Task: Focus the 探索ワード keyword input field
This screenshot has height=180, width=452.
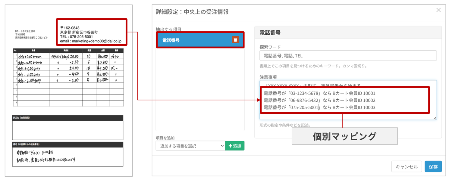Action: (348, 56)
